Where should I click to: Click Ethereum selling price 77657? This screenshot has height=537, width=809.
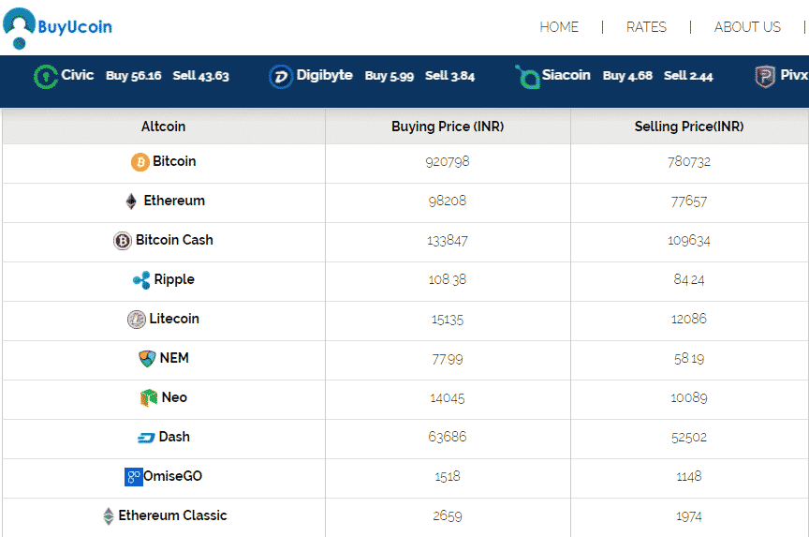click(689, 201)
